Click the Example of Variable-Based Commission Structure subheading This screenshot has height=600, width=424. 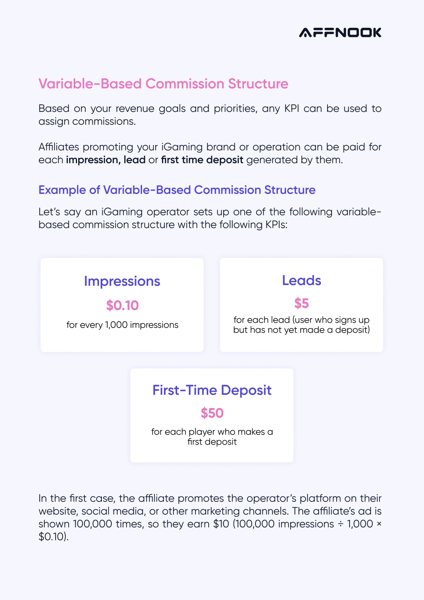click(177, 190)
